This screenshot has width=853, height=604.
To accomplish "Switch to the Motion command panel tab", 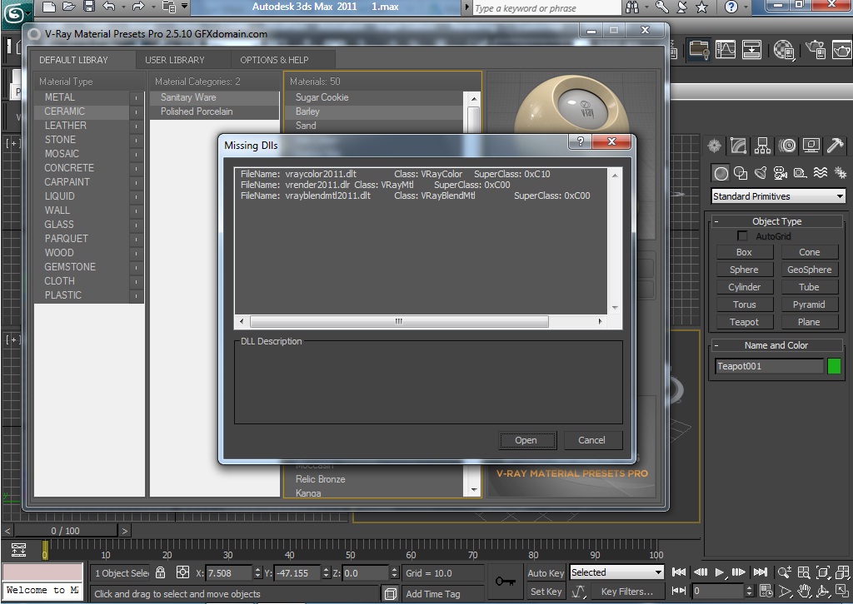I will click(786, 146).
